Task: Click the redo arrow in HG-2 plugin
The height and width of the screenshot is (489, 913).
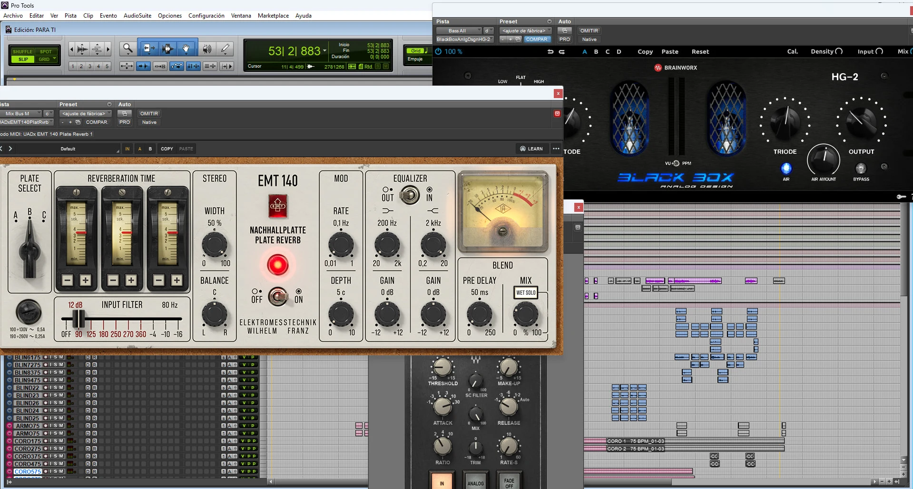Action: (x=562, y=51)
